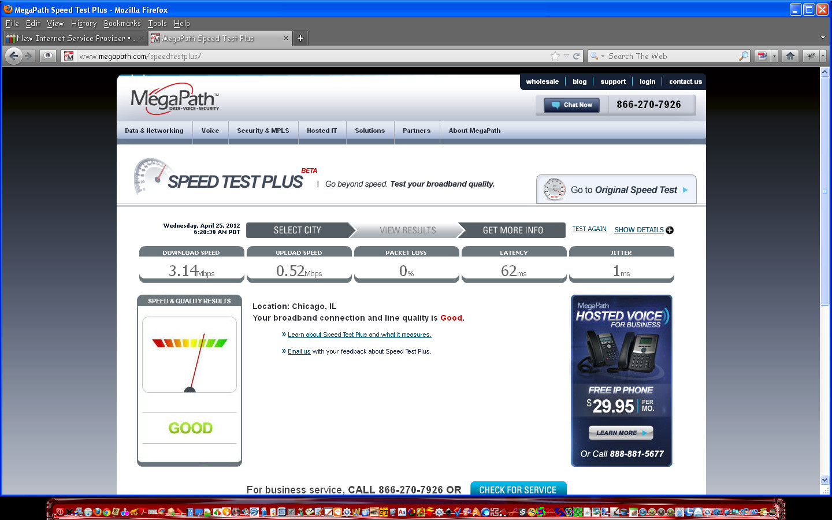Click the search magnifier icon in the search box

click(744, 56)
